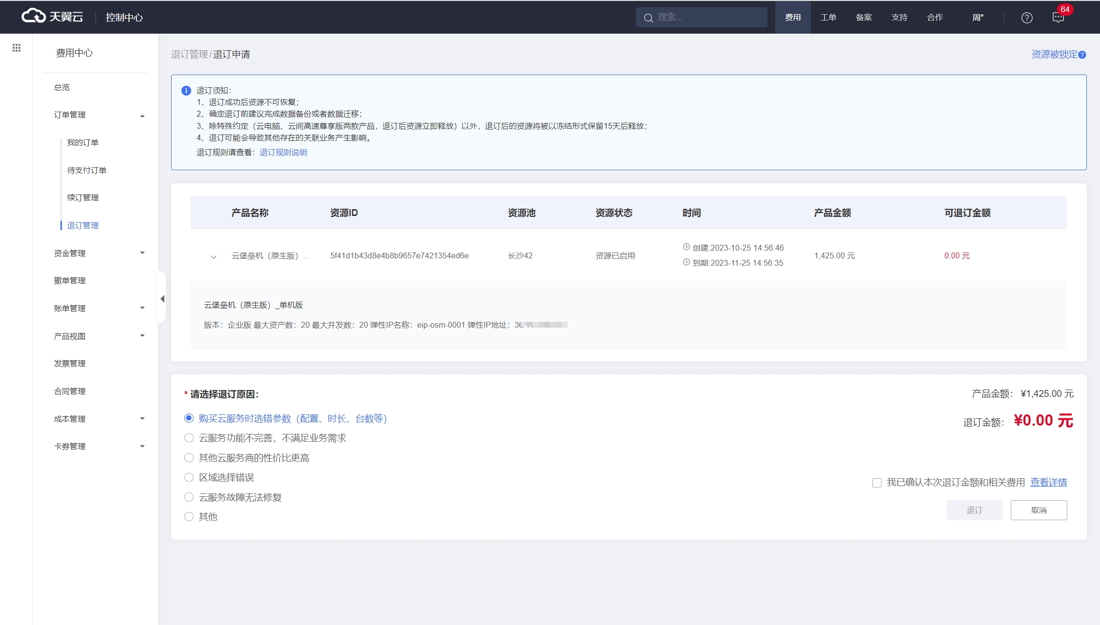
Task: Click the resource locked help icon
Action: 1082,55
